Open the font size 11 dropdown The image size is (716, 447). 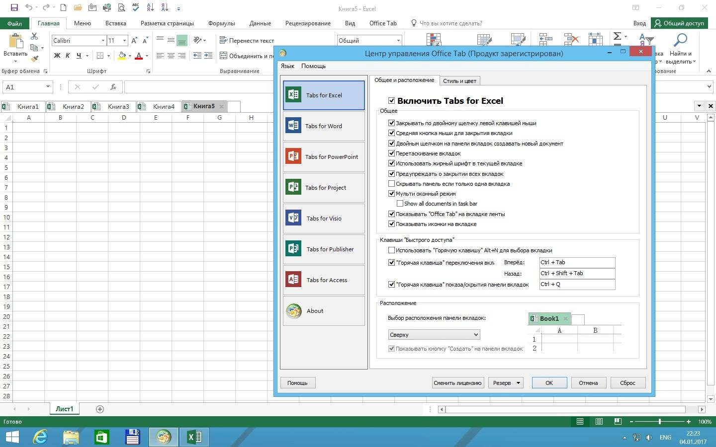pyautogui.click(x=124, y=41)
